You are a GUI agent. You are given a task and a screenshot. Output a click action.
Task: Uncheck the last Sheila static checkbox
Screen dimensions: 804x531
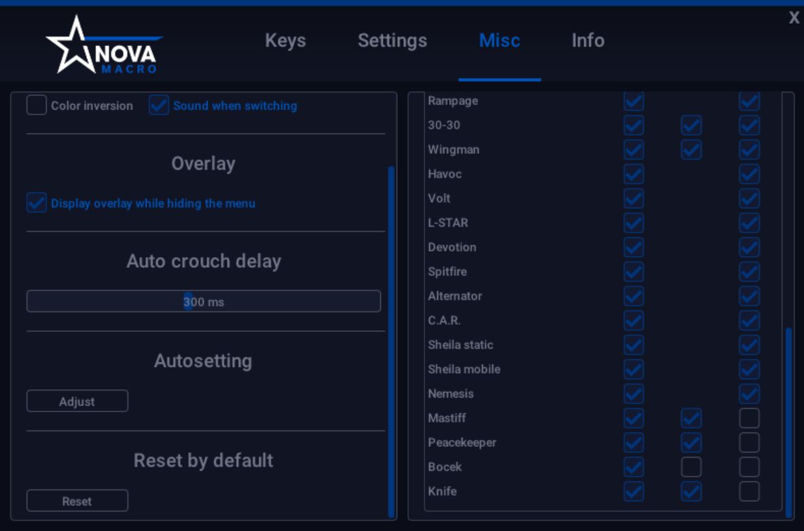coord(749,345)
